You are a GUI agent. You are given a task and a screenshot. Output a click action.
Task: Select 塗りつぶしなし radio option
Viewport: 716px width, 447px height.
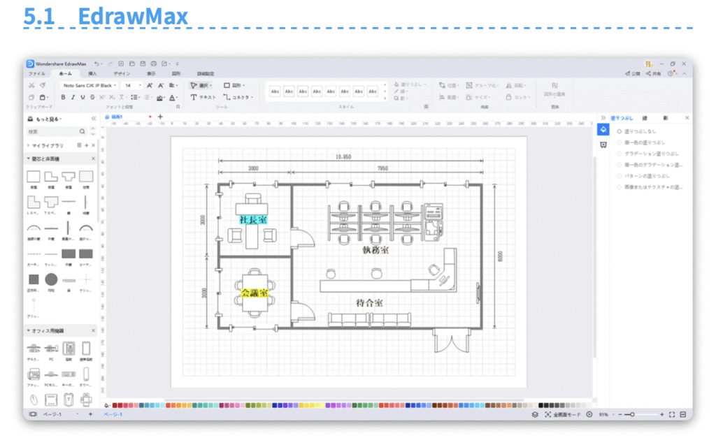click(620, 131)
